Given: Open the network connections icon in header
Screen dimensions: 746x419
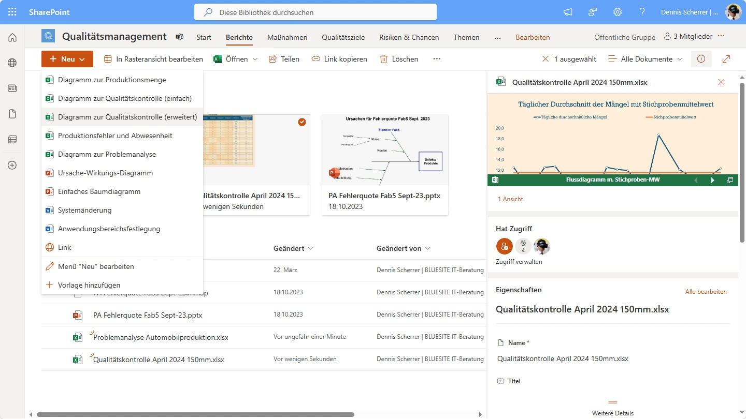Looking at the screenshot, I should [593, 12].
